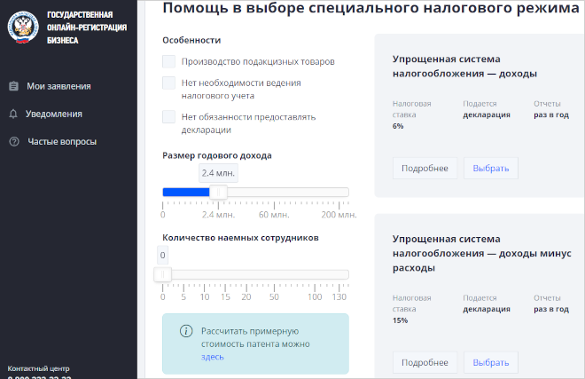585x379 pixels.
Task: Check Нет обязанности предоставлять декларации option
Action: 169,116
